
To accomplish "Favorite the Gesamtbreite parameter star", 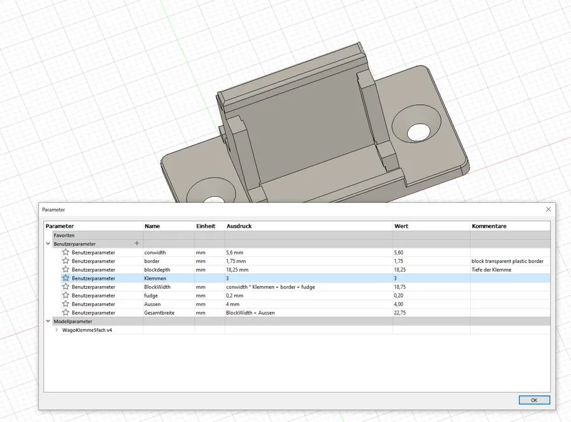I will point(66,312).
